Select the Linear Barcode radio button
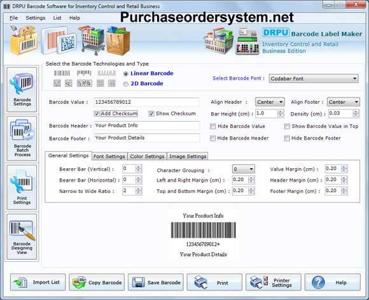This screenshot has height=300, width=369. pos(126,74)
